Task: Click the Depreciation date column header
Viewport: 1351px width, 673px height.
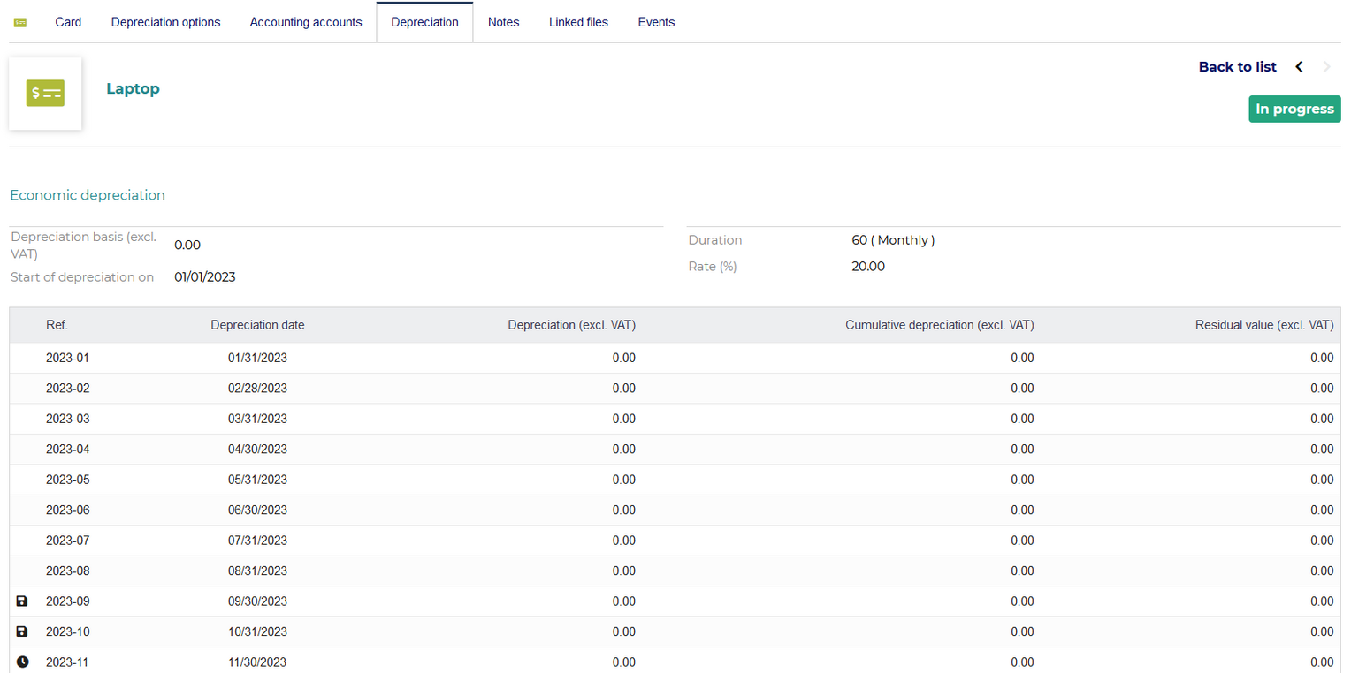Action: tap(257, 325)
